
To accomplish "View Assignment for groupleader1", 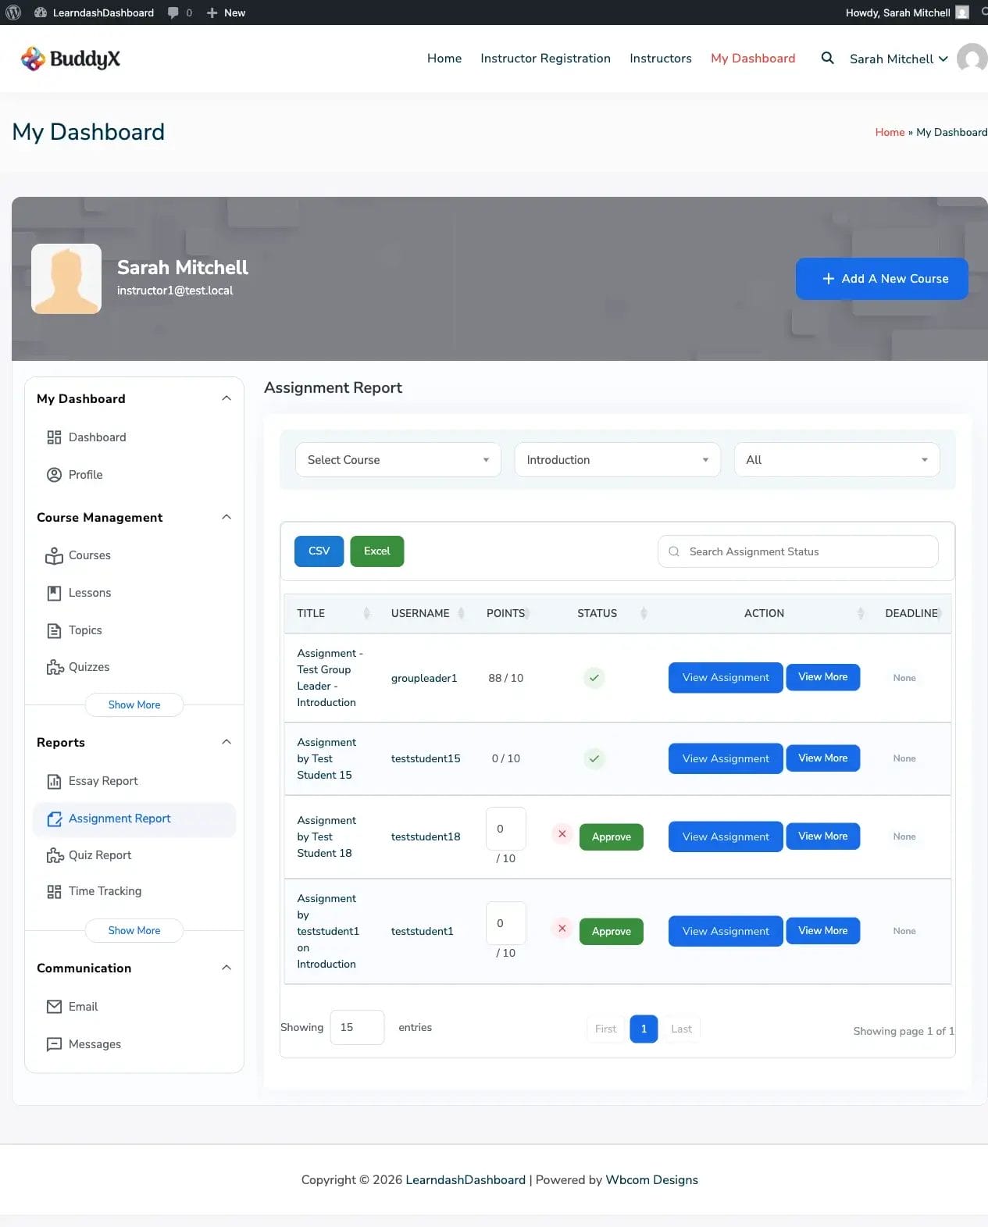I will pos(726,678).
